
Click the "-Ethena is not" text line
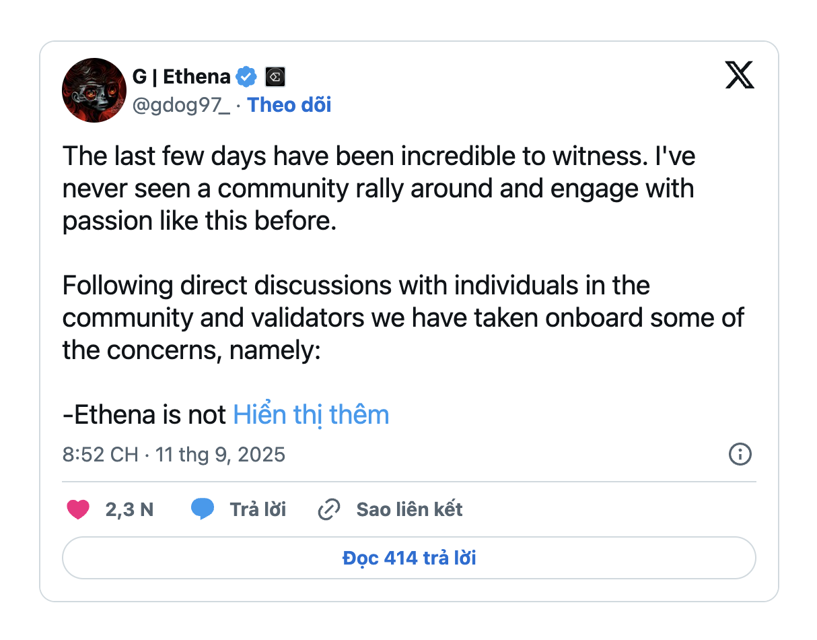(144, 415)
